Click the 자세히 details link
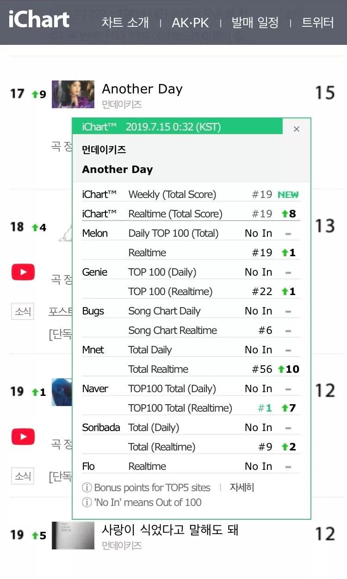347x579 pixels. point(242,487)
